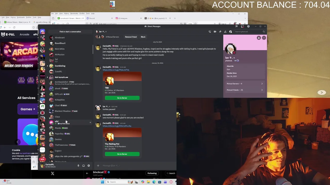
Task: Open Untitled file on desktop
Action: (x=112, y=5)
